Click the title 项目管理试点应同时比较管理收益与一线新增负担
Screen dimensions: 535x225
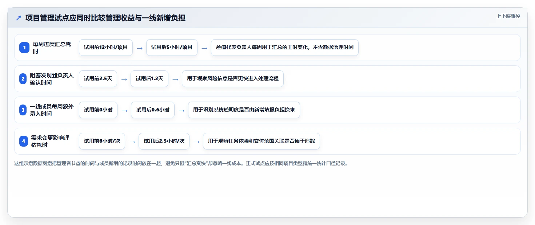[105, 18]
